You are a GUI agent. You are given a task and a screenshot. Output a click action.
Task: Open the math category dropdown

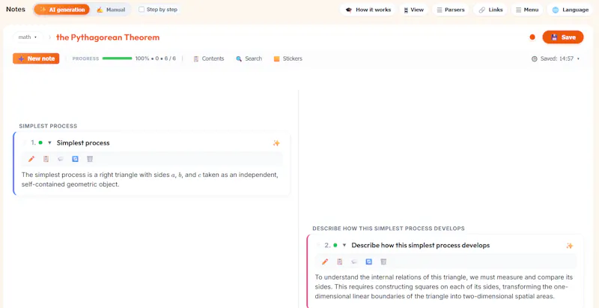[x=28, y=37]
